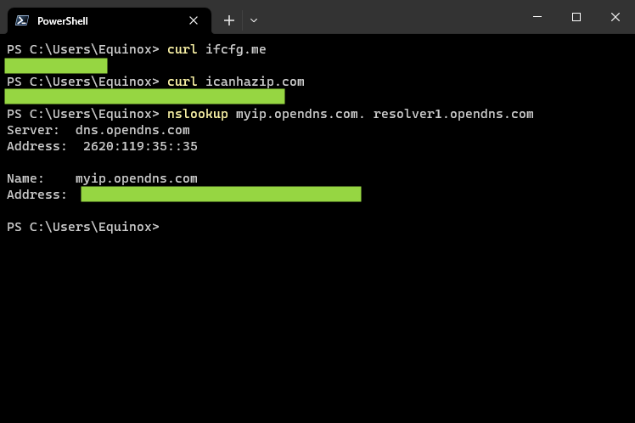Click the empty title bar area
This screenshot has height=423, width=635.
(x=382, y=17)
